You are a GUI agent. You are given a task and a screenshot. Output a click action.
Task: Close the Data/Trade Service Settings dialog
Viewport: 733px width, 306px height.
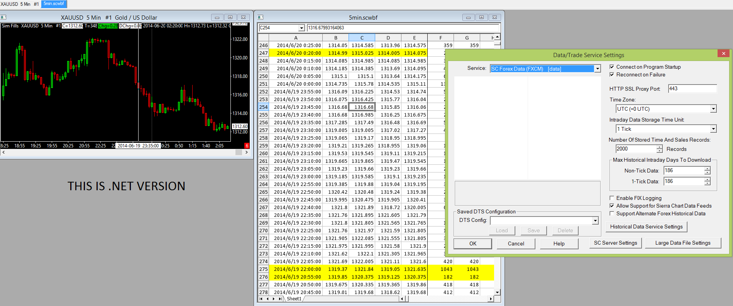point(724,54)
